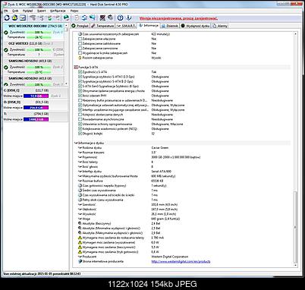305x290 pixels.
Task: Toggle the Zabezpieczenie zamrożone checkbox
Action: 80,48
